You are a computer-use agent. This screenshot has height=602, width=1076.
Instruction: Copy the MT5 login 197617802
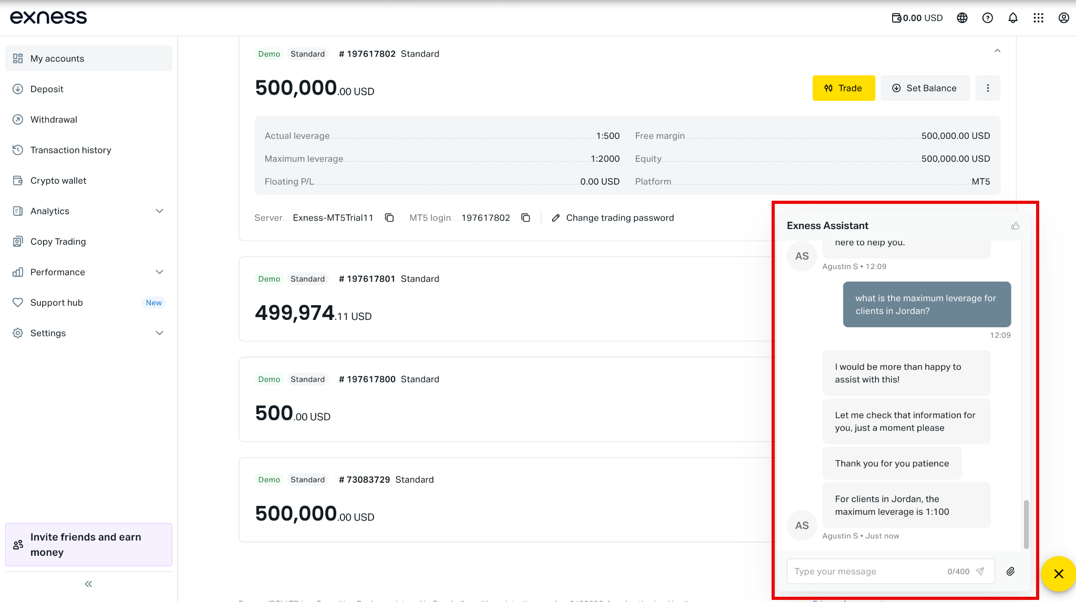click(525, 217)
